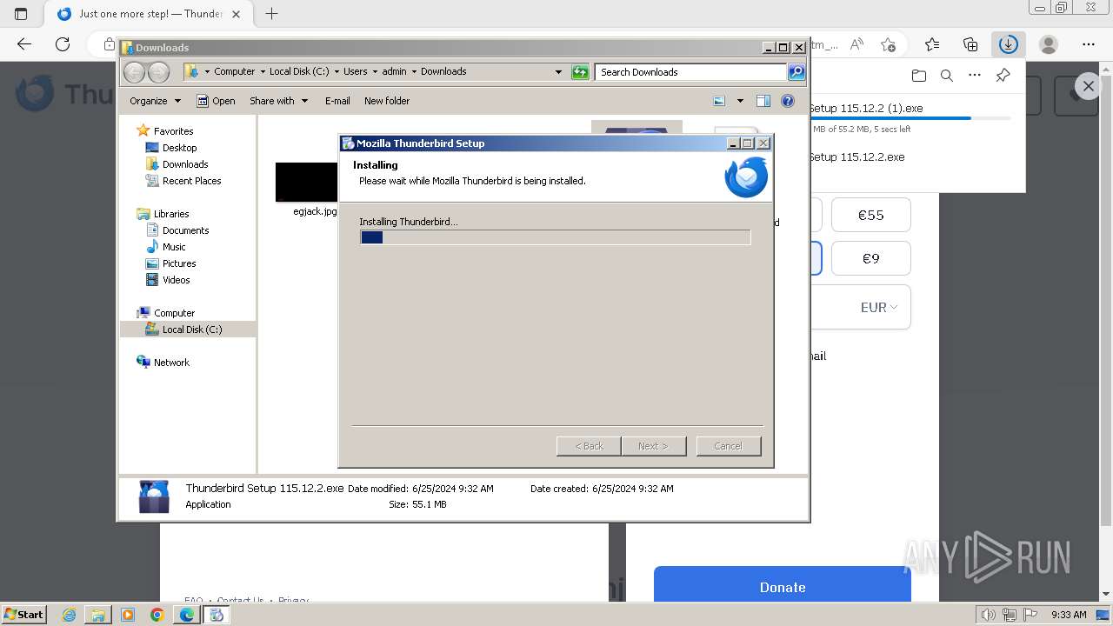Click Explorer search magnifier button
This screenshot has width=1113, height=626.
coord(796,72)
